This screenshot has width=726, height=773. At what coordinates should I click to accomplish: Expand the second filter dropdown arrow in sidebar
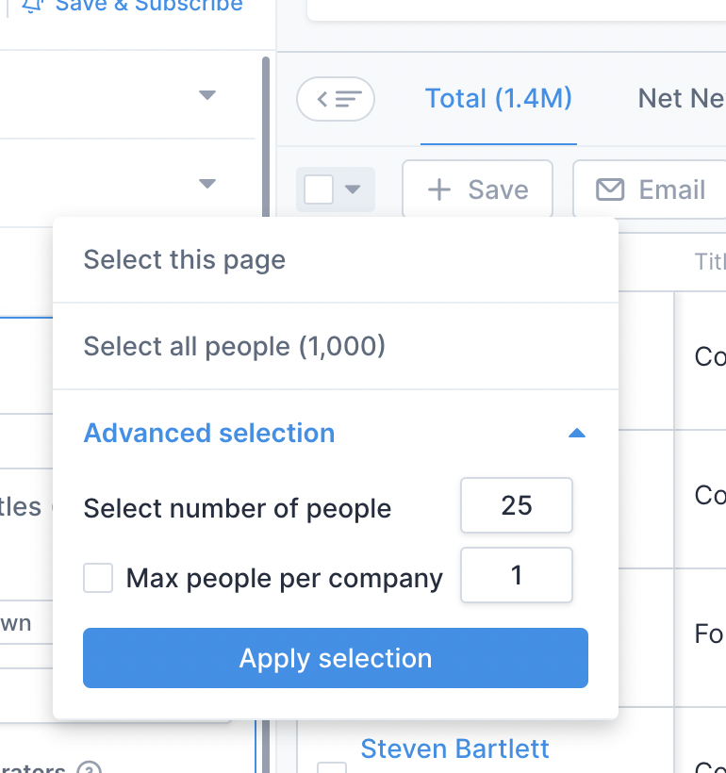pyautogui.click(x=207, y=184)
